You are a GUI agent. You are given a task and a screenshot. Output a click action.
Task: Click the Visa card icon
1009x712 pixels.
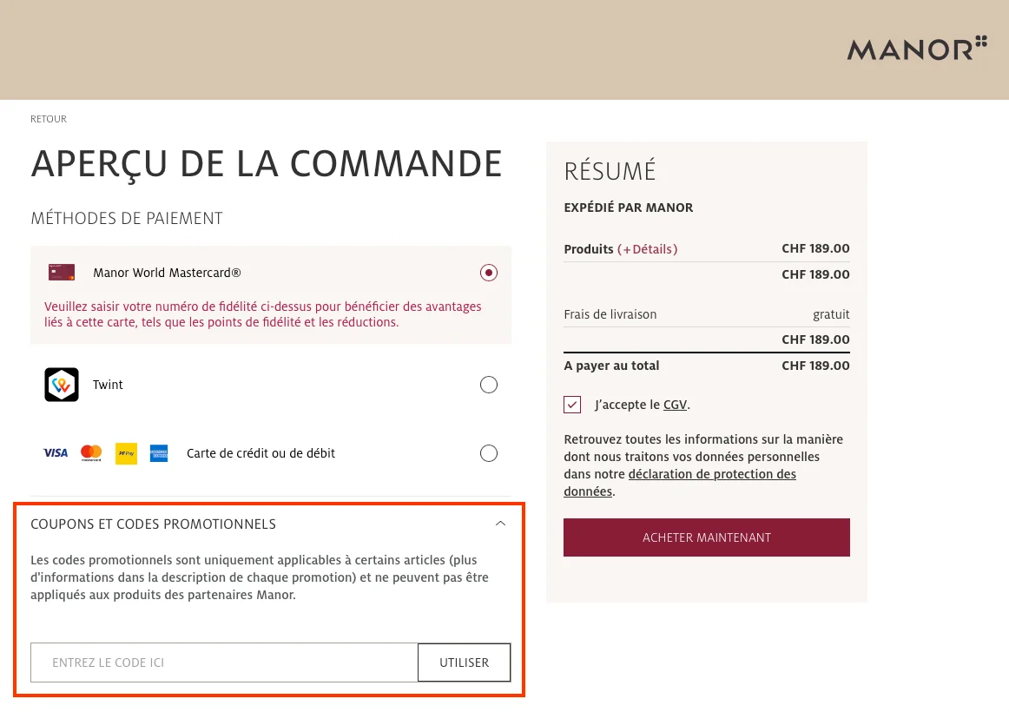tap(56, 452)
